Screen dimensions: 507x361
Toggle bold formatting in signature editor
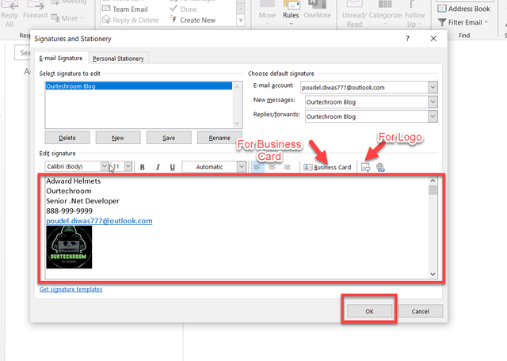pos(143,167)
